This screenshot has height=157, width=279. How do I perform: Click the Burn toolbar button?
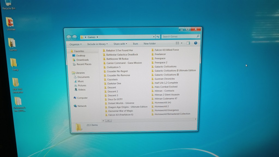click(x=135, y=44)
